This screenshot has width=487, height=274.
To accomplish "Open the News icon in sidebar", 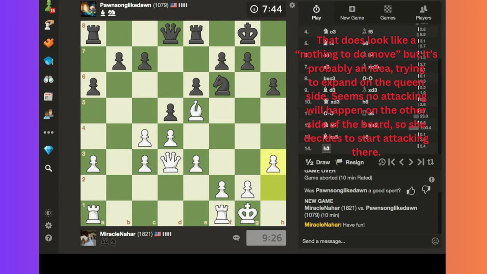I will click(48, 97).
